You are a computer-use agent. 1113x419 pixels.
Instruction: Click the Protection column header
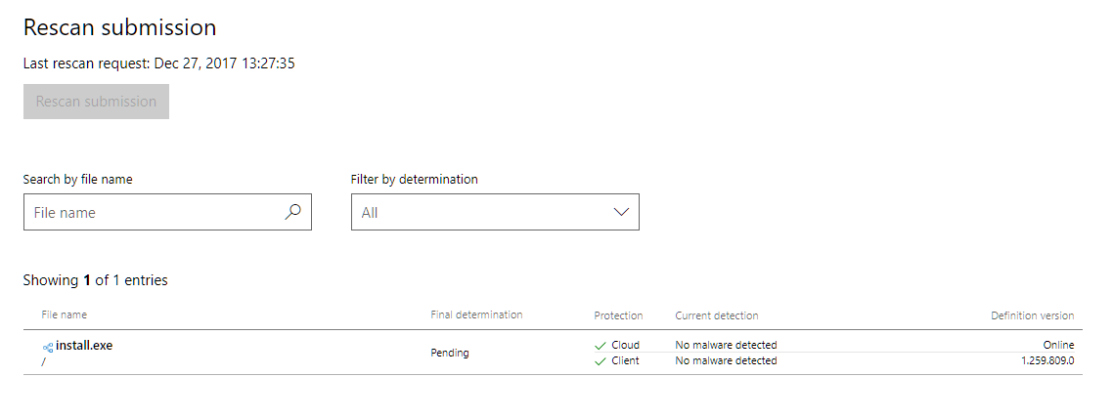(618, 315)
